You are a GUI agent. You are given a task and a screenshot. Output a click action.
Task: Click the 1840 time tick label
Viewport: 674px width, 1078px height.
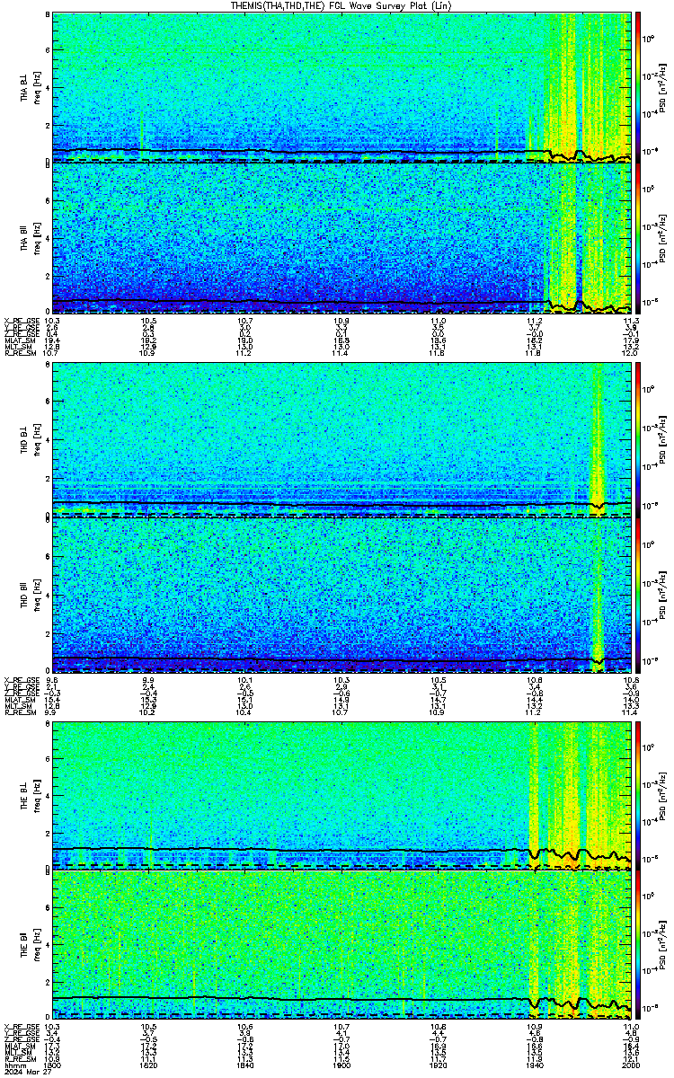[x=245, y=1065]
